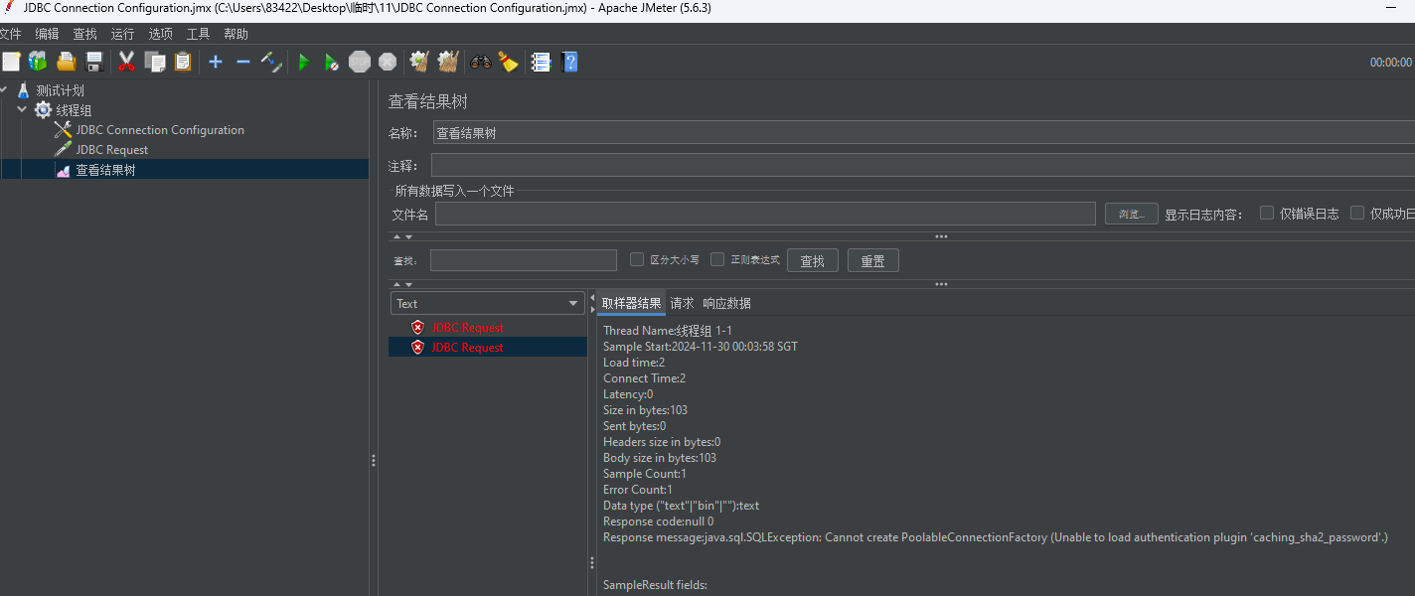Click the 00:00:00 elapsed timer
Screen dimensions: 1415x596
[1391, 62]
